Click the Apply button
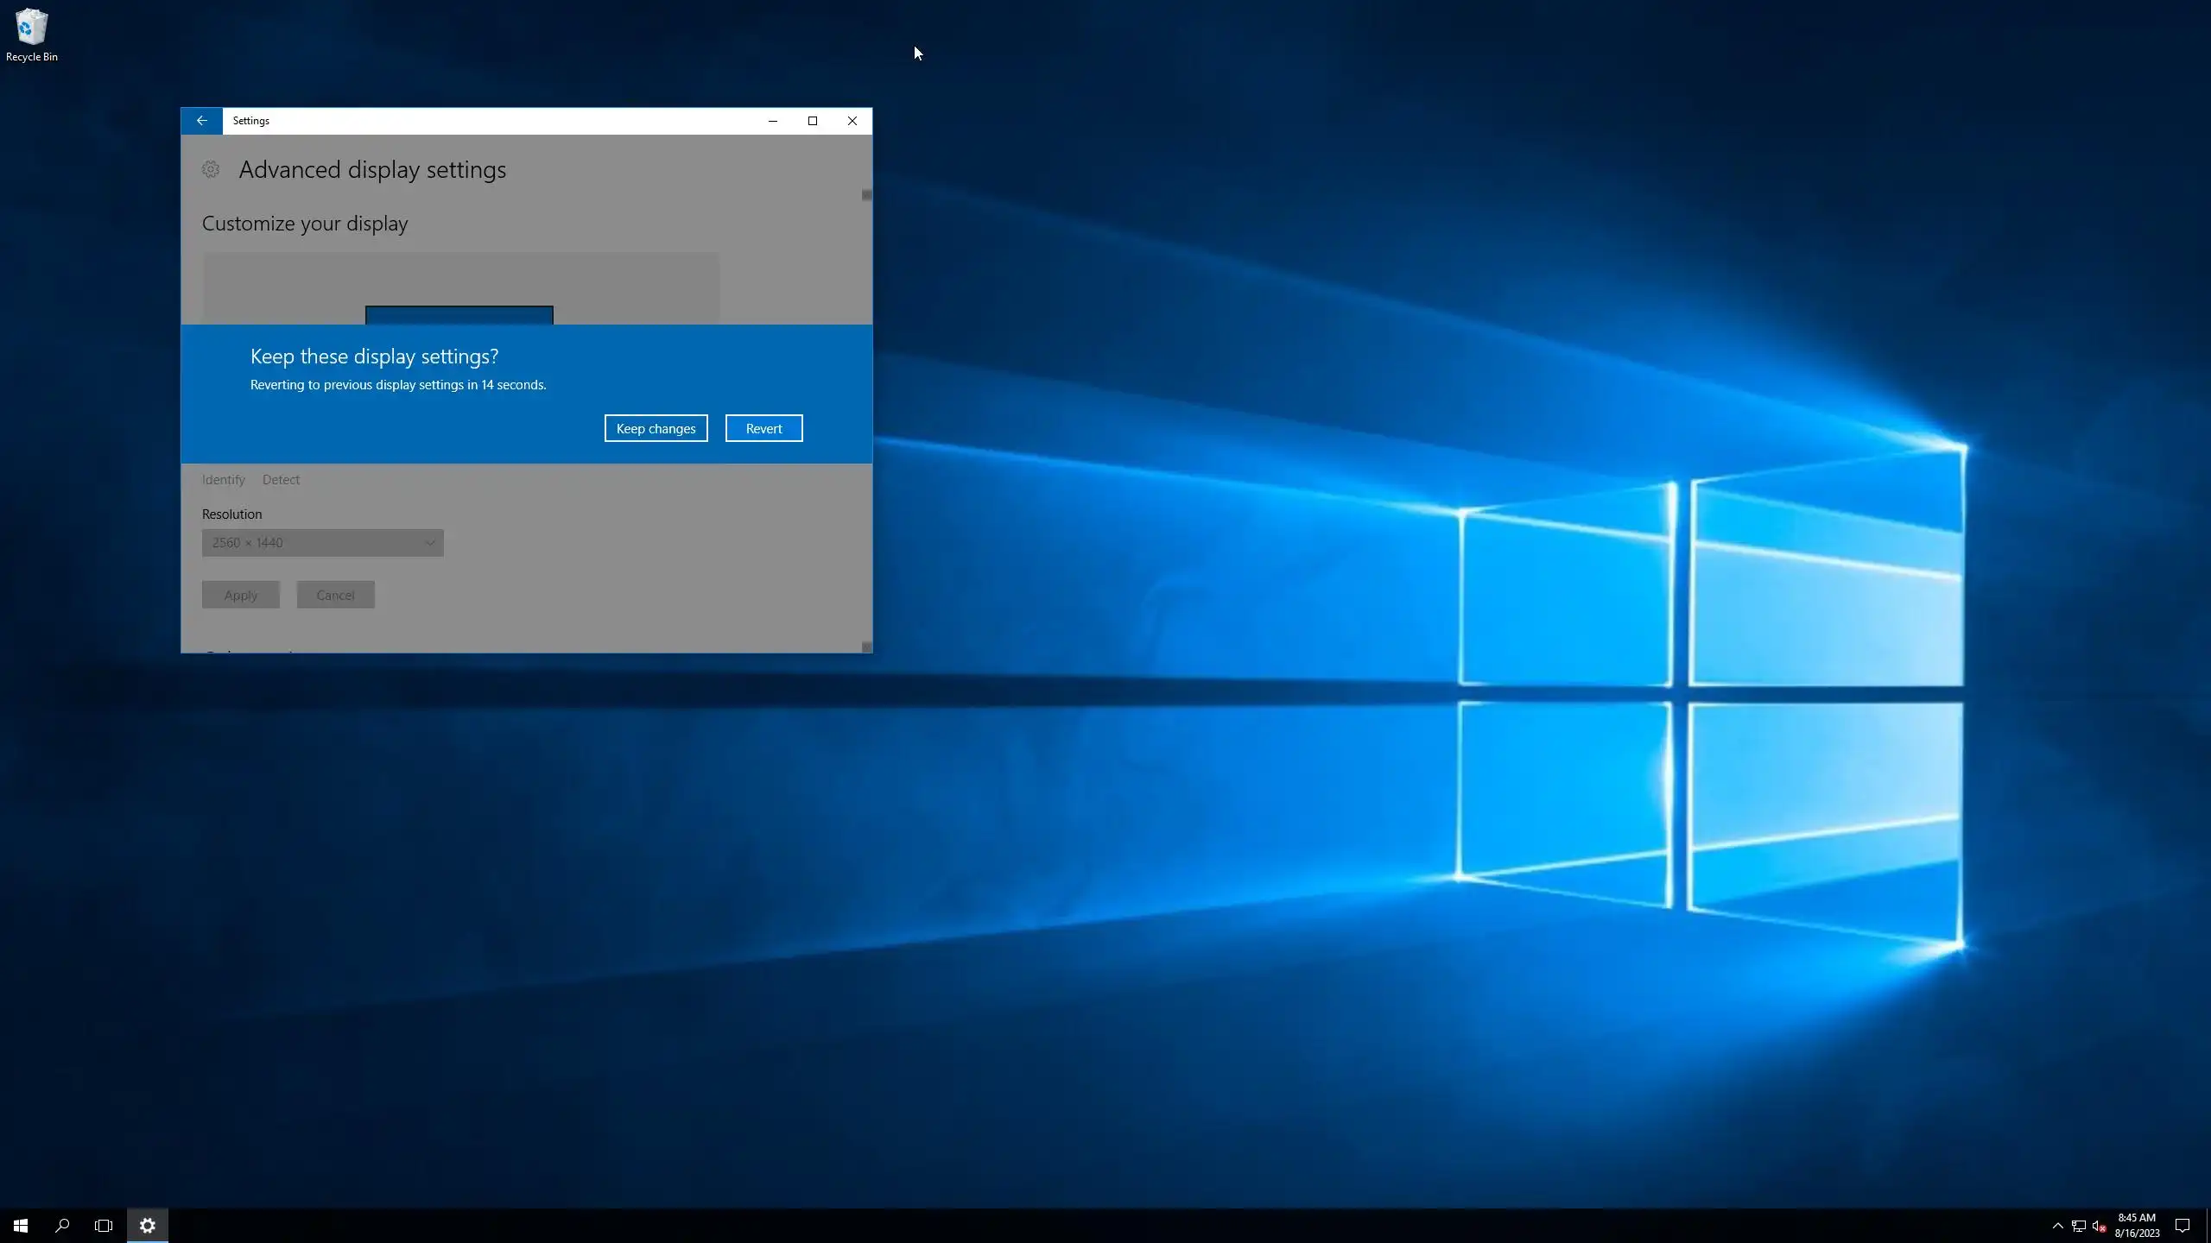This screenshot has height=1243, width=2211. point(240,595)
